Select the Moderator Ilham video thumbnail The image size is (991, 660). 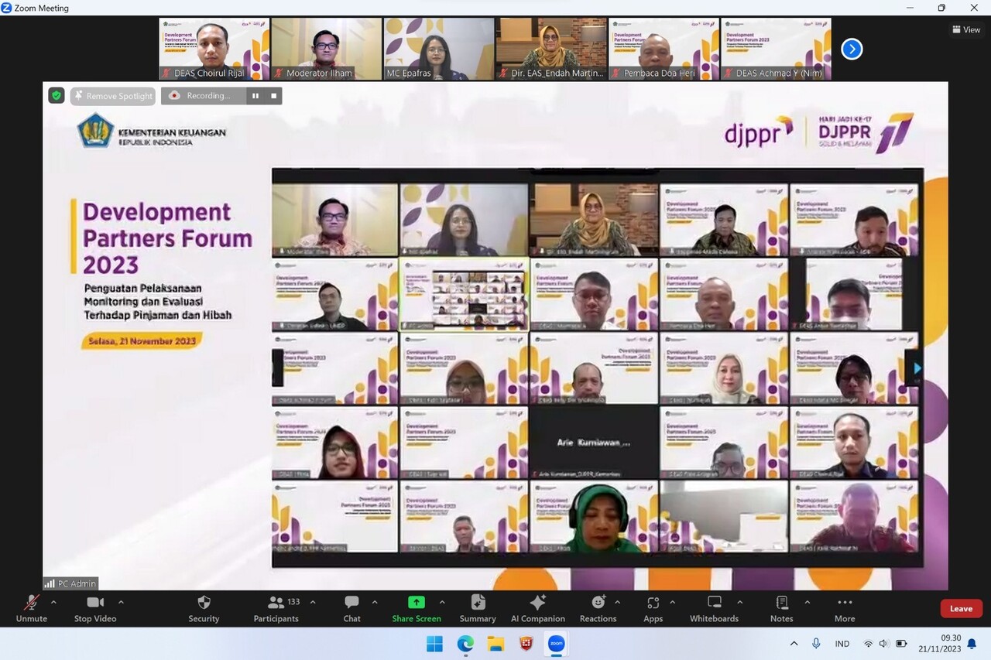[x=326, y=49]
